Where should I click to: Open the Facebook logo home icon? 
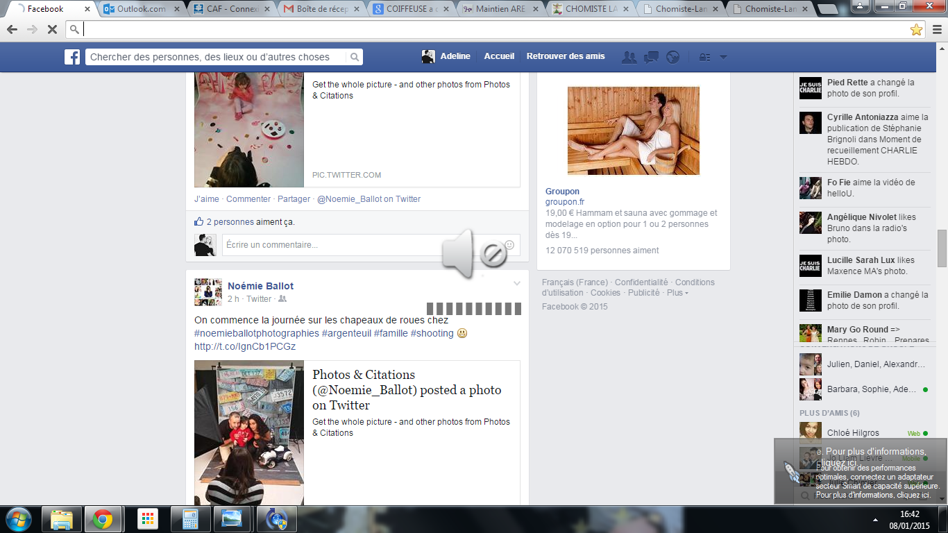72,57
